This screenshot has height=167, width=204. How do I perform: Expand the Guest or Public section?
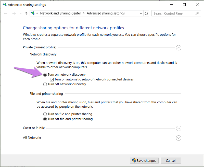178,128
